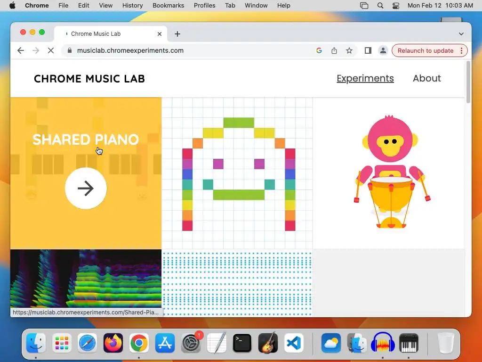Open the Help menu
This screenshot has height=362, width=482.
(x=283, y=6)
